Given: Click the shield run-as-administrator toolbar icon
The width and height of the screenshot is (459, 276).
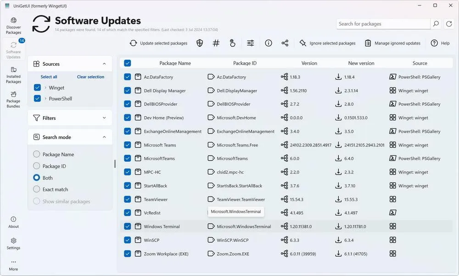Looking at the screenshot, I should coord(200,43).
